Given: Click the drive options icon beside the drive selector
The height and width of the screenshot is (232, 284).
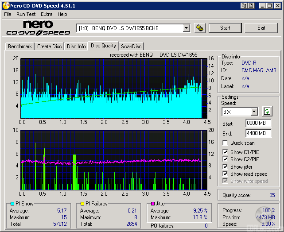Looking at the screenshot, I should point(200,28).
